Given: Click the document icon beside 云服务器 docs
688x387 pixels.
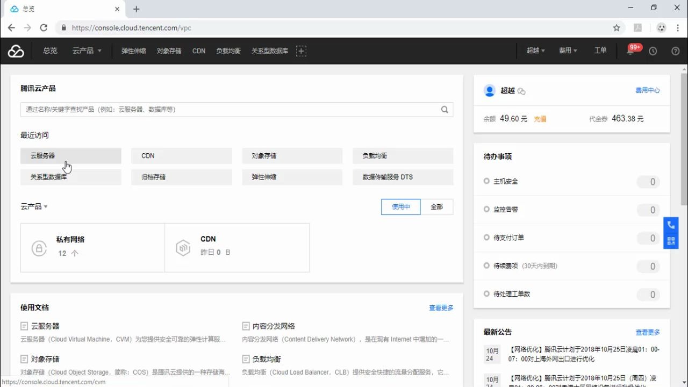Looking at the screenshot, I should click(24, 326).
